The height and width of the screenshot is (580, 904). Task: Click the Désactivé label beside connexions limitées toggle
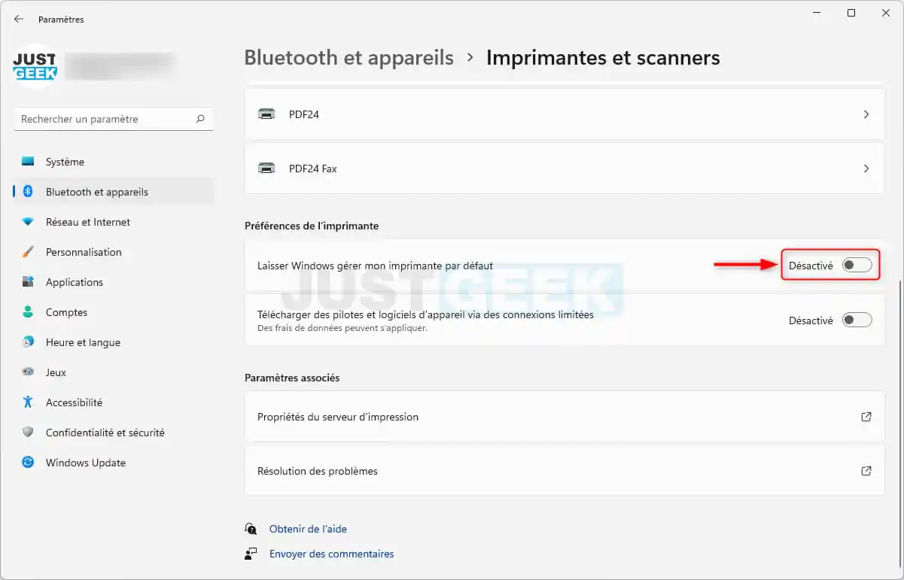811,320
